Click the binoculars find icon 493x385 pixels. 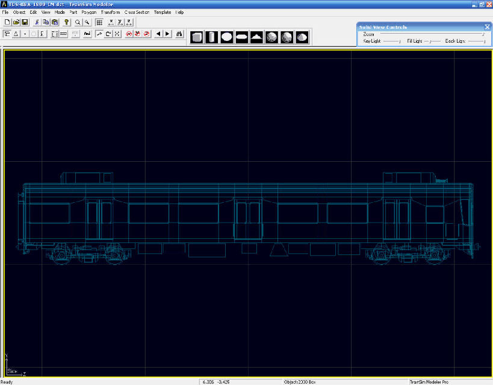coord(179,34)
